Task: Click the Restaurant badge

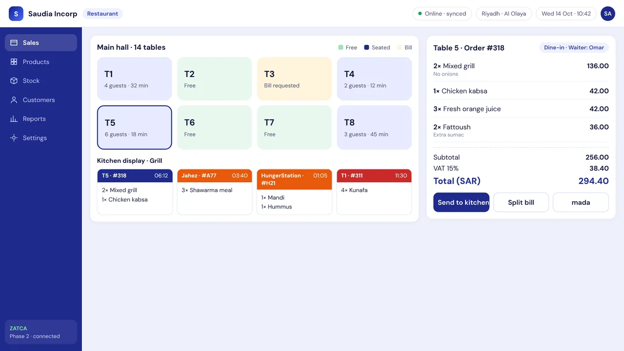Action: coord(102,14)
